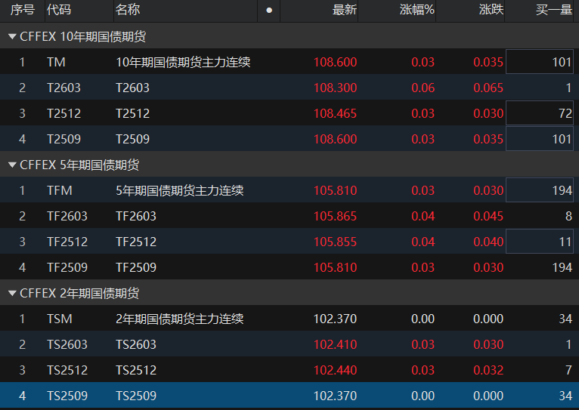Select TS2603 code cell

(67, 344)
